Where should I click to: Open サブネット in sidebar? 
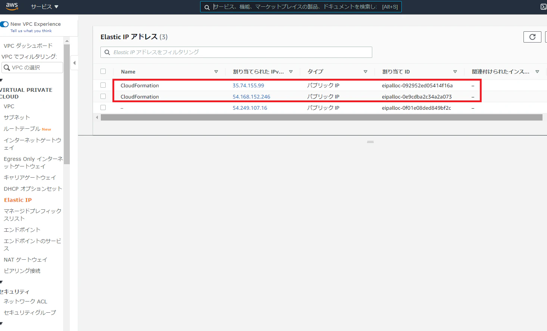coord(17,118)
